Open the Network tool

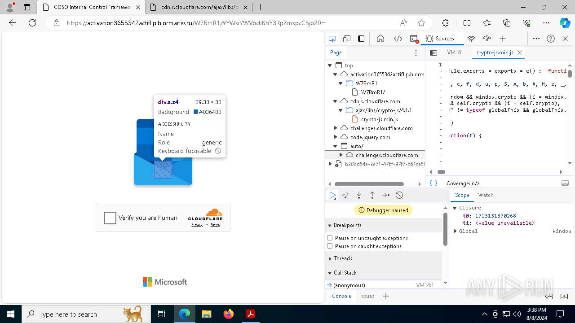pyautogui.click(x=471, y=39)
